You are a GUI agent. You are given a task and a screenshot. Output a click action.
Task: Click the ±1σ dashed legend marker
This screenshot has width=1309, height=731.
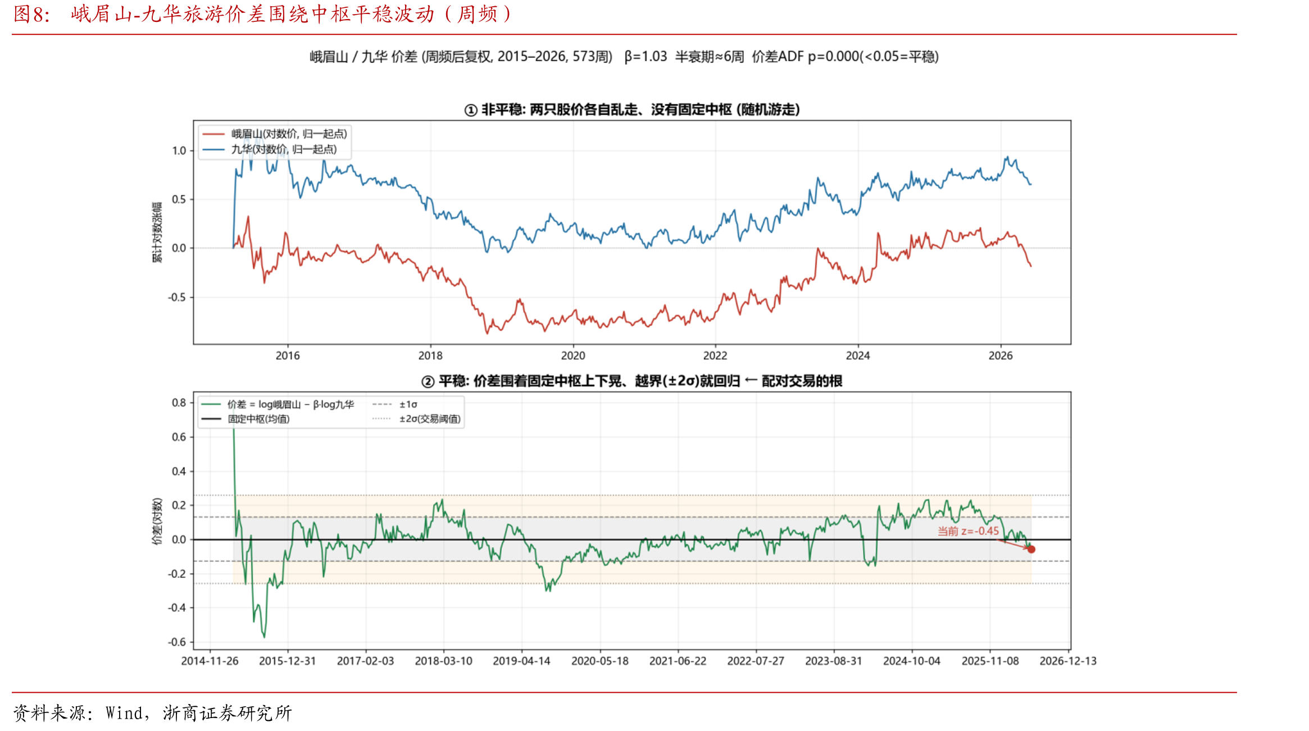[382, 404]
